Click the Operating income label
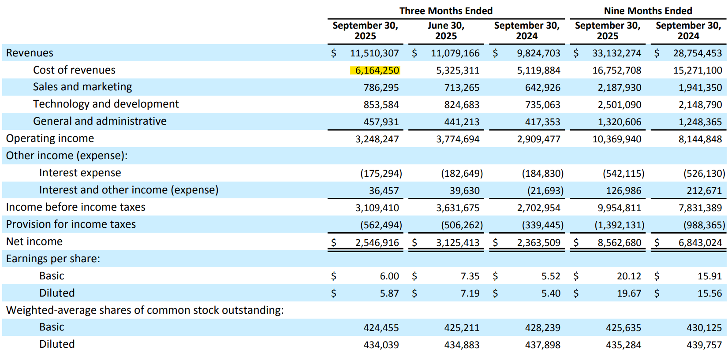 coord(50,138)
